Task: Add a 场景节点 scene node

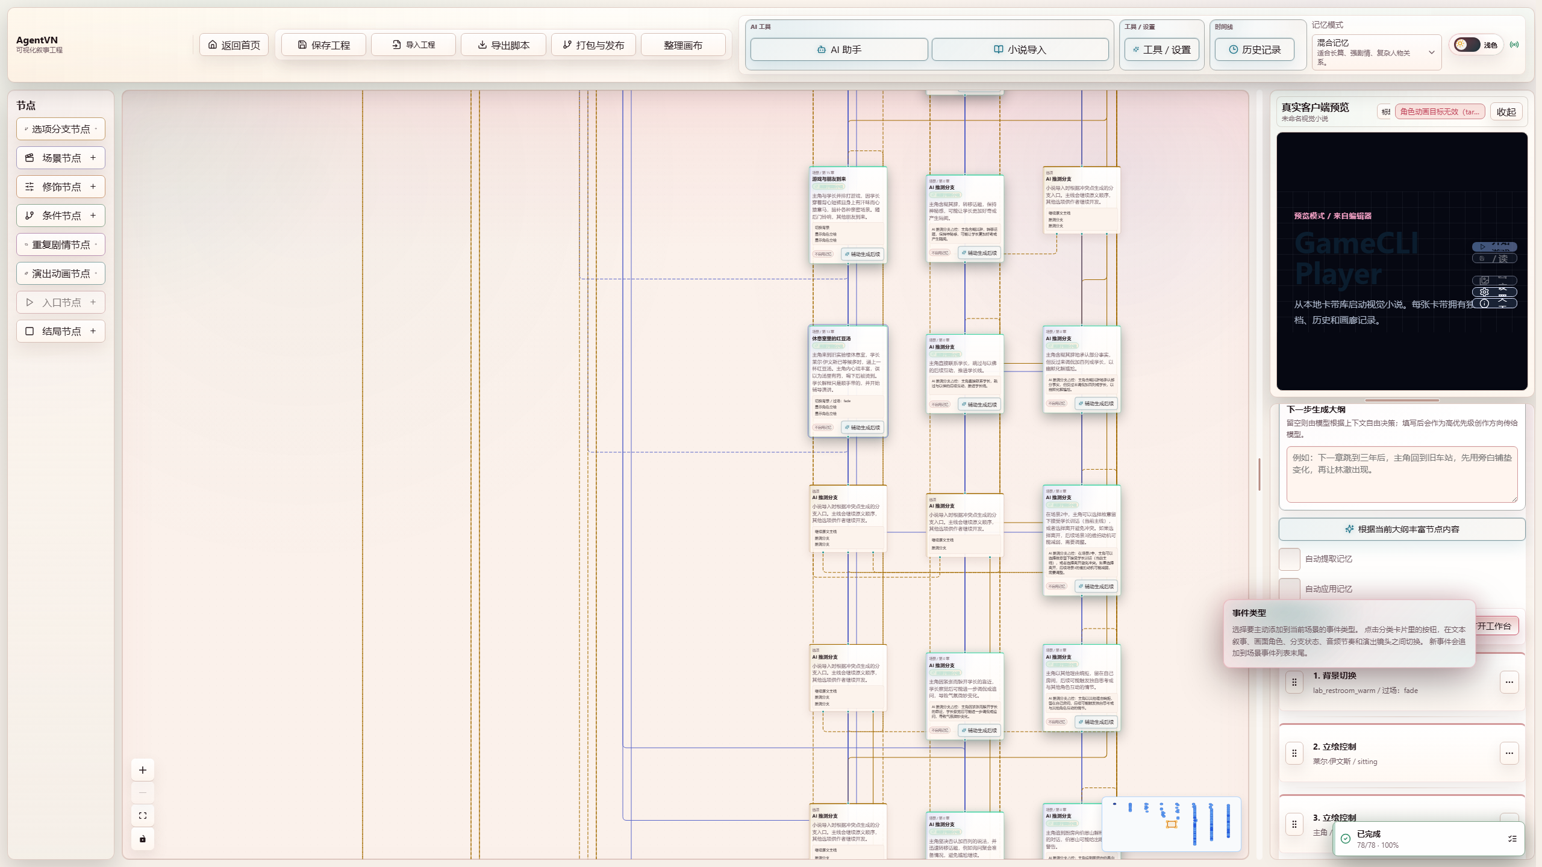Action: (61, 158)
